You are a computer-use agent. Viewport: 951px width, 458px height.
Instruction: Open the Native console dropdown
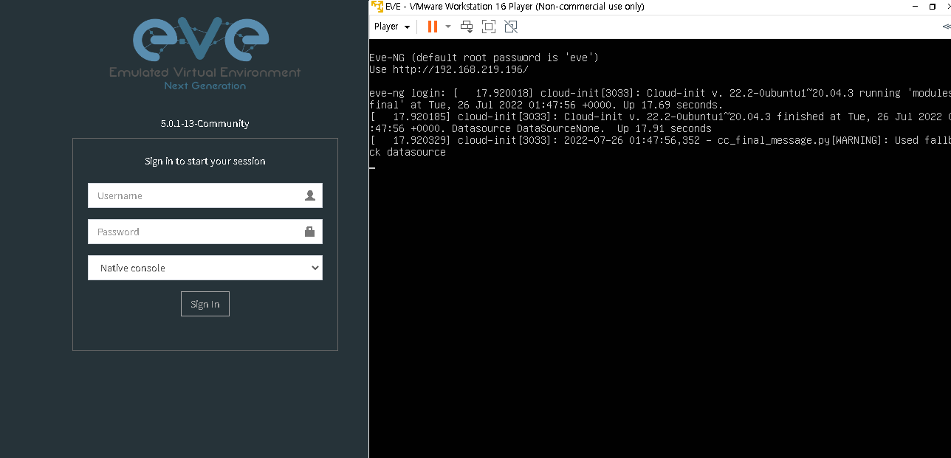tap(205, 268)
